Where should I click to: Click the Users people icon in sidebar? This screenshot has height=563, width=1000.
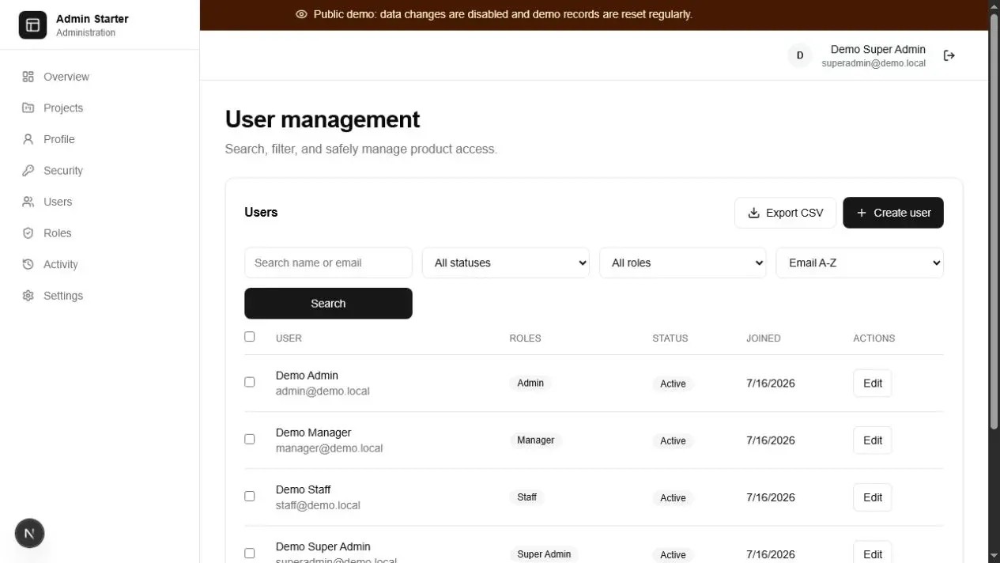coord(28,202)
